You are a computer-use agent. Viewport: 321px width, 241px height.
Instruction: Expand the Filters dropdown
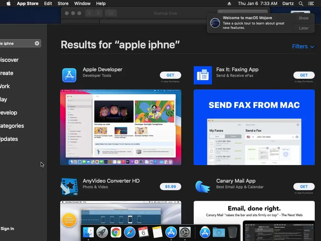coord(303,46)
